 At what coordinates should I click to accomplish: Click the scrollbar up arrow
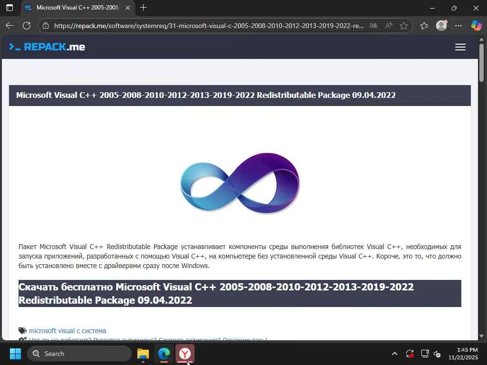pos(482,40)
